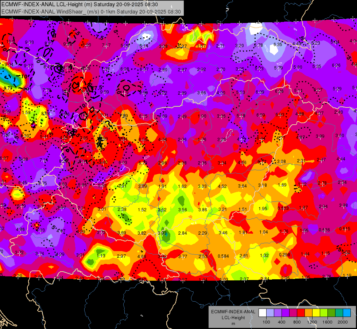Click the '400' legend scale label
Image resolution: width=357 pixels, height=329 pixels.
pyautogui.click(x=282, y=322)
